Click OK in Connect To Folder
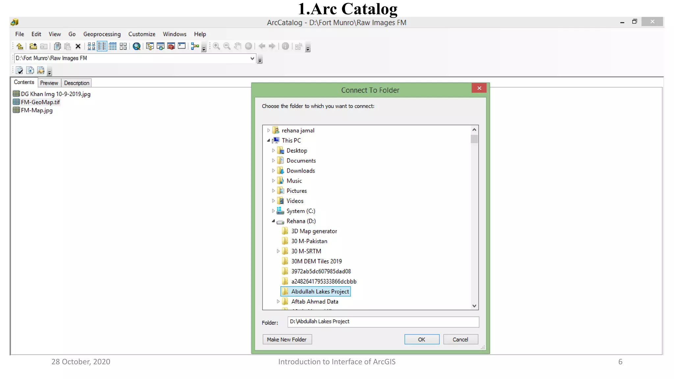674x379 pixels. point(422,340)
